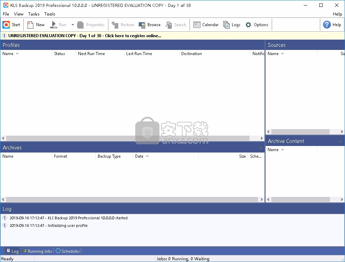
Task: Sort profiles by Destination column
Action: [x=215, y=53]
